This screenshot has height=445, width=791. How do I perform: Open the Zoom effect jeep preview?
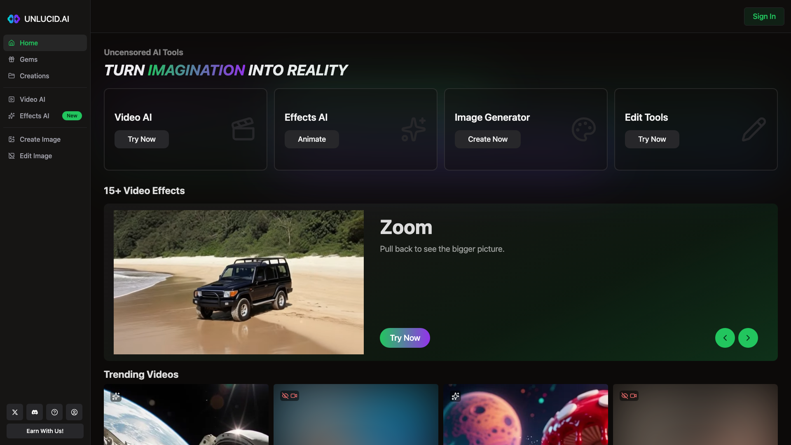[x=239, y=282]
